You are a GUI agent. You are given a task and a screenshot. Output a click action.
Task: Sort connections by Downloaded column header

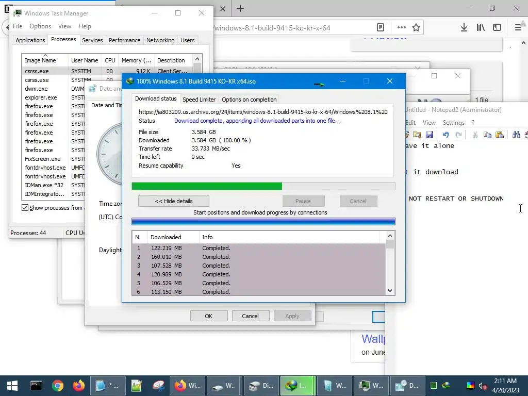[173, 237]
